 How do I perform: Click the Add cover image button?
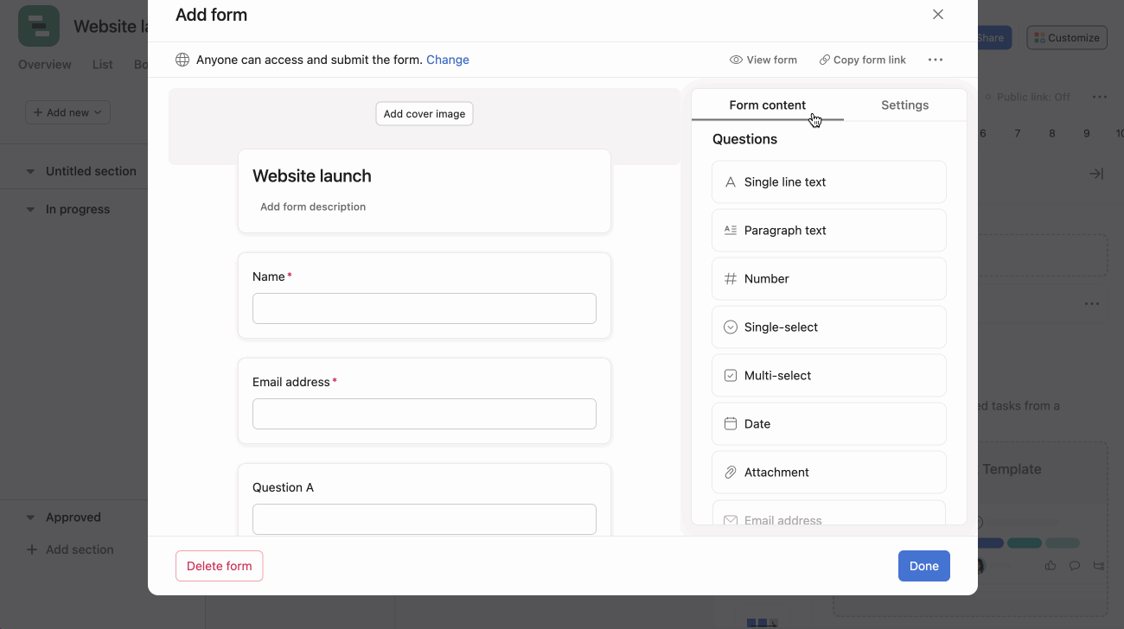[424, 114]
